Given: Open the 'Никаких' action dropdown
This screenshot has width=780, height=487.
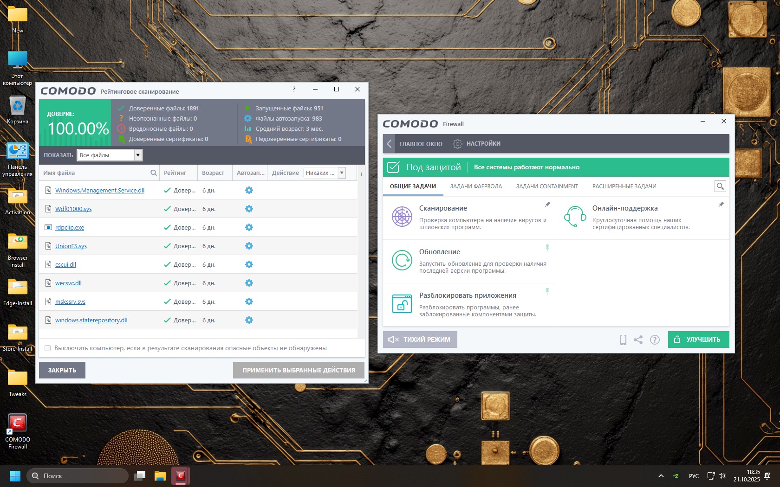Looking at the screenshot, I should (342, 173).
